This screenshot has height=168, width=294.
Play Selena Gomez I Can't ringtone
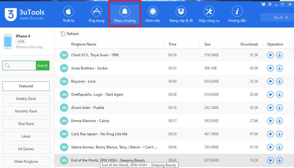point(270,147)
